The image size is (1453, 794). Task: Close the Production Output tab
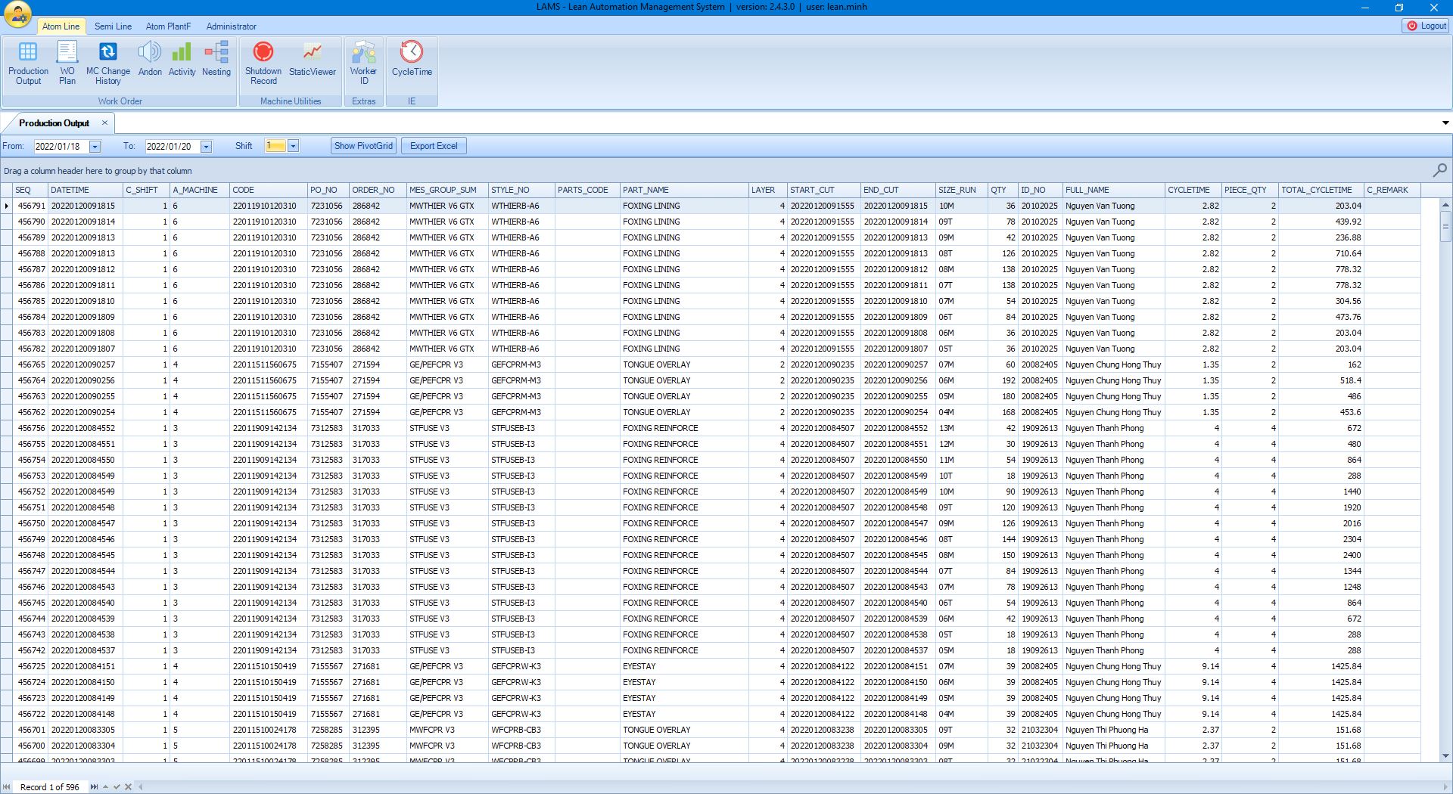click(104, 123)
